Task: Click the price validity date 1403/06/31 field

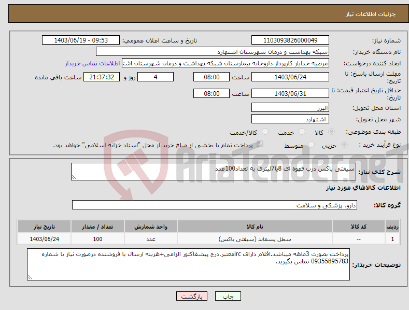Action: 290,93
